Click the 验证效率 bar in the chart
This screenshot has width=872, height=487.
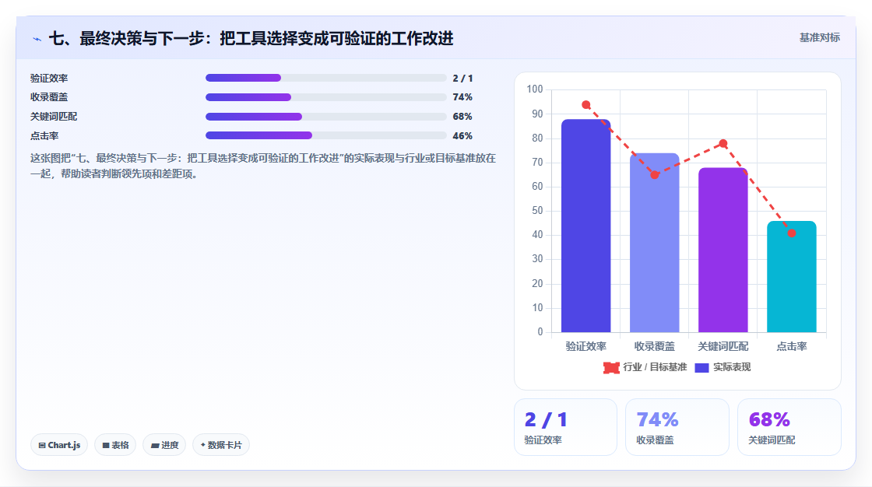[x=585, y=226]
